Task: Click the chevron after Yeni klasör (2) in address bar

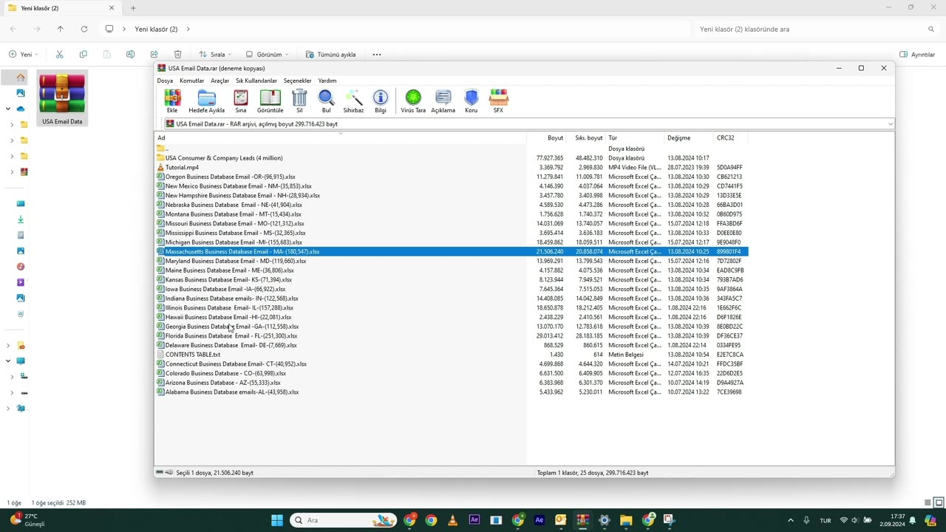Action: click(x=188, y=29)
